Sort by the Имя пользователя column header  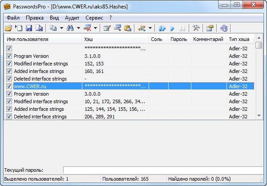pos(43,40)
